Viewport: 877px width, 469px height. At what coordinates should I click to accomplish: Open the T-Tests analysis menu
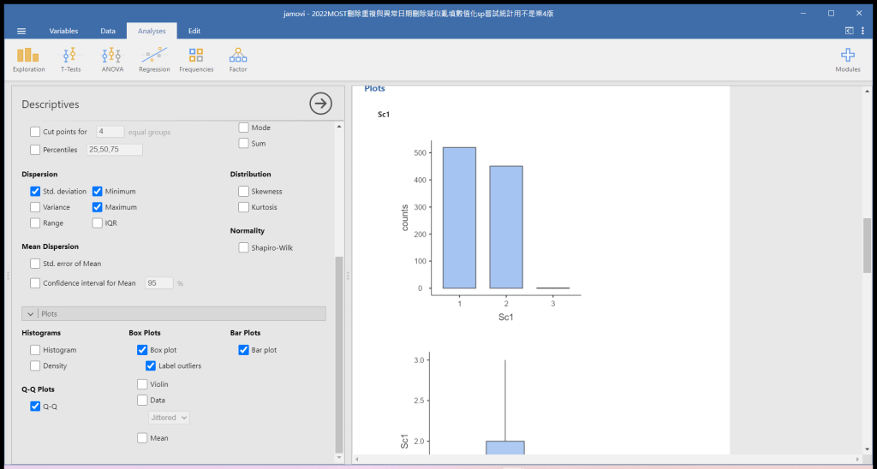pyautogui.click(x=70, y=58)
